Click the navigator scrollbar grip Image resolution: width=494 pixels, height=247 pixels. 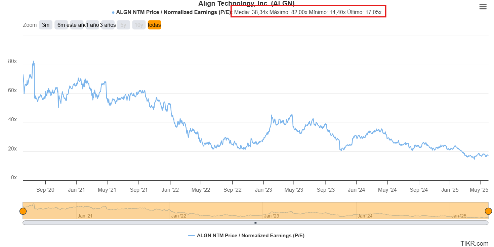pyautogui.click(x=255, y=223)
